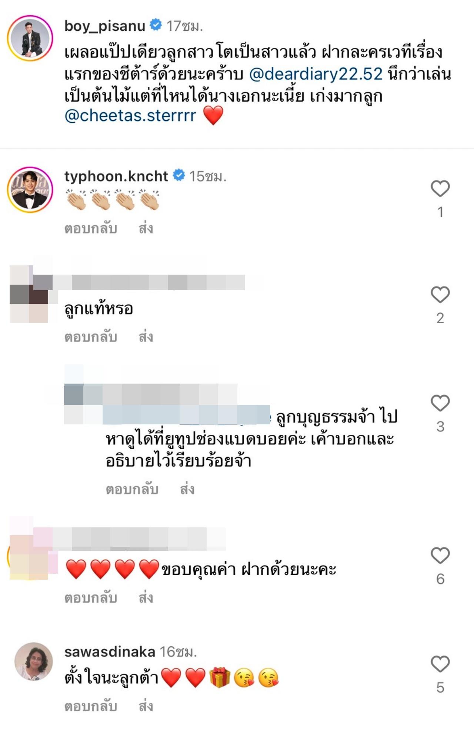Send the ขอบคุณค่า comment
Viewport: 474px width, 729px height.
point(146,597)
